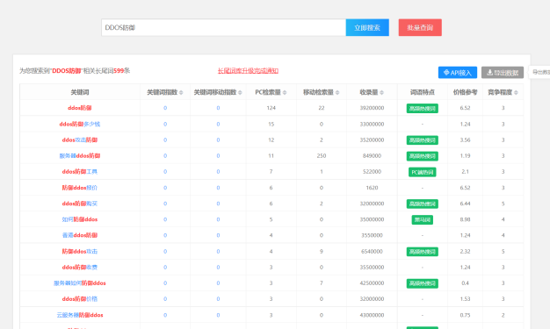Click the PC端热词 tag for ddos防御工具
The width and height of the screenshot is (550, 329).
[x=423, y=172]
